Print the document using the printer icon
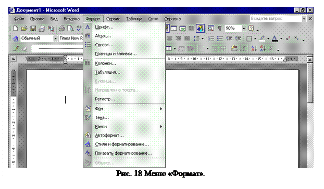This screenshot has width=324, height=189. click(x=61, y=28)
